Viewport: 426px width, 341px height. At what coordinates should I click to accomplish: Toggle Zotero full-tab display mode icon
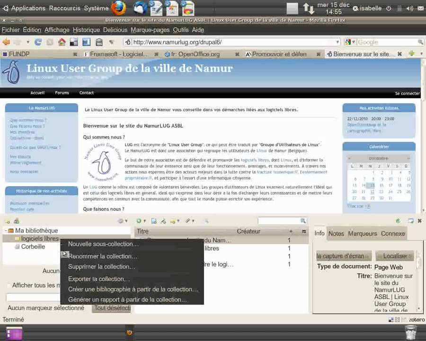(x=410, y=221)
